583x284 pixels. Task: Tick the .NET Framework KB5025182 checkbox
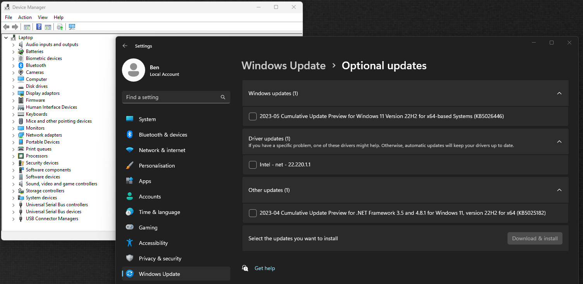253,213
